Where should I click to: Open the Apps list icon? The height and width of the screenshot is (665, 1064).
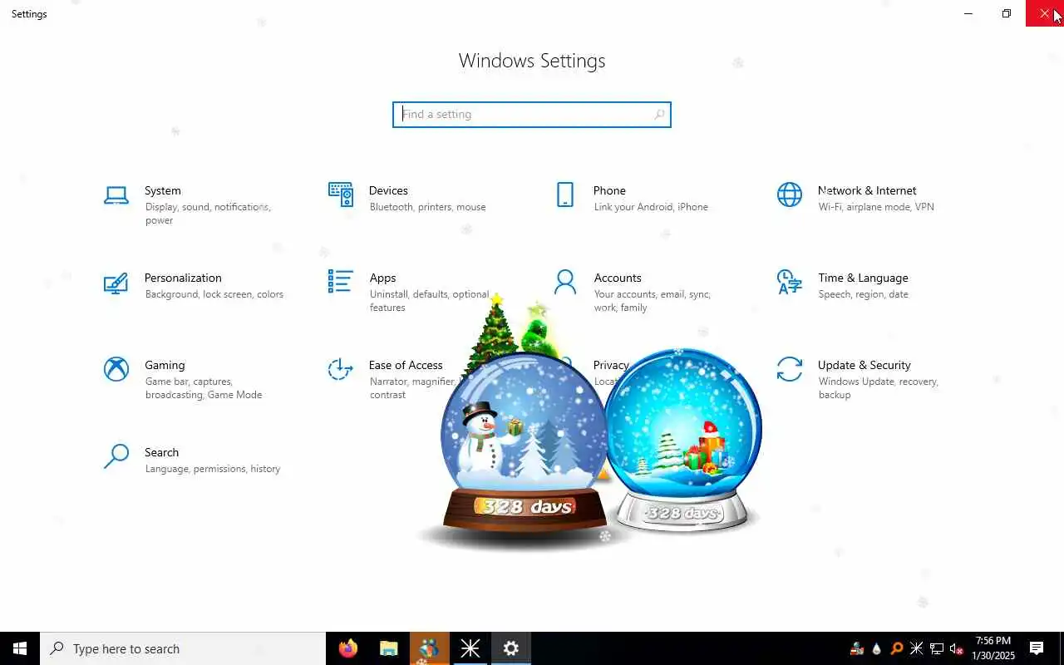[341, 281]
